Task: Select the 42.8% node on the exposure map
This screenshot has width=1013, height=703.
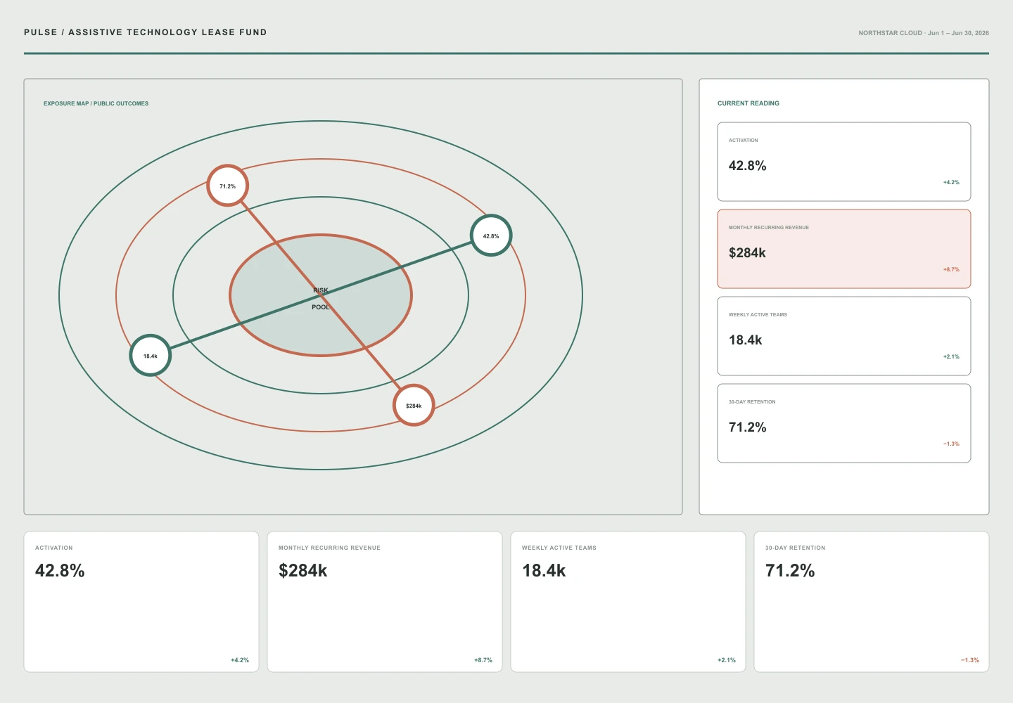Action: click(491, 236)
